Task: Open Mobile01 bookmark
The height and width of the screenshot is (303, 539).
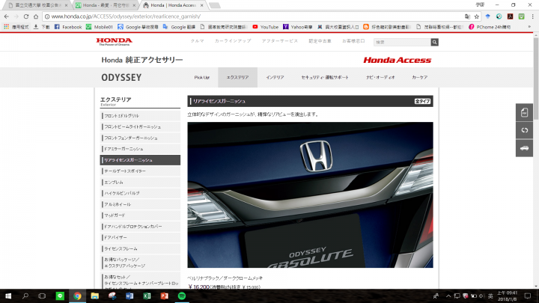Action: coord(100,26)
